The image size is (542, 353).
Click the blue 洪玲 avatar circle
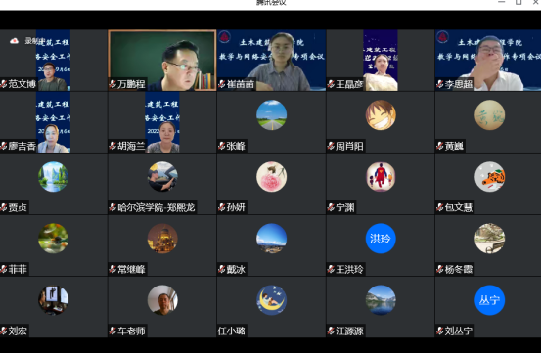tap(381, 239)
